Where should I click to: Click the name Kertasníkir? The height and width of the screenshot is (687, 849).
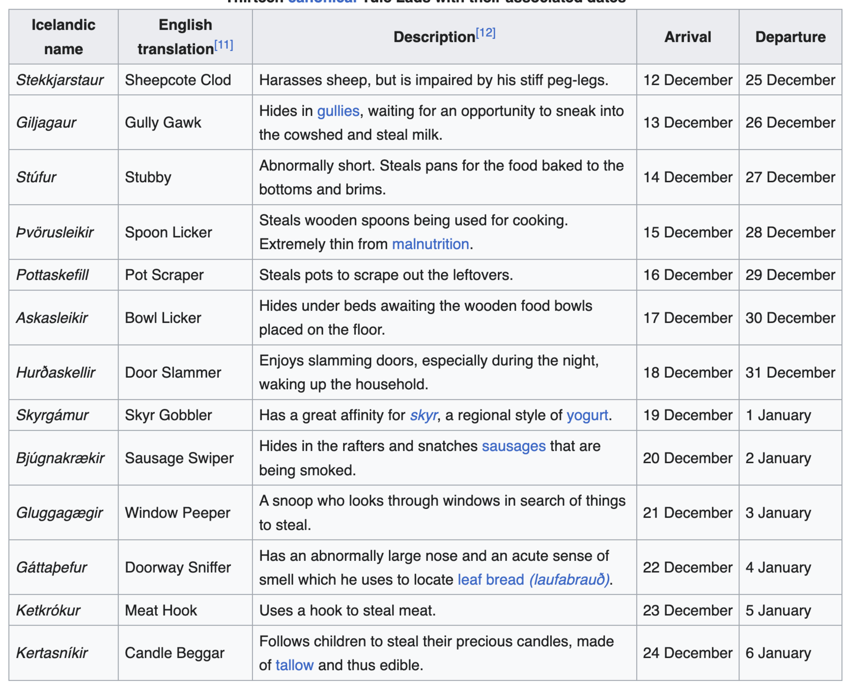[x=51, y=653]
